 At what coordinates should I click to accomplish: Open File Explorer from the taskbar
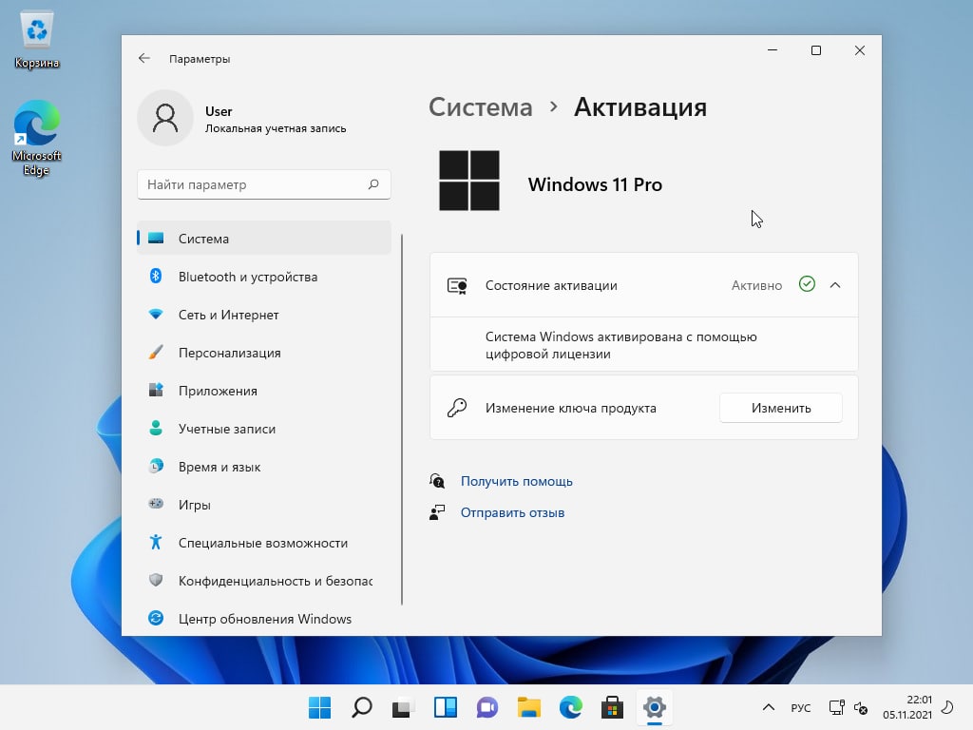528,707
